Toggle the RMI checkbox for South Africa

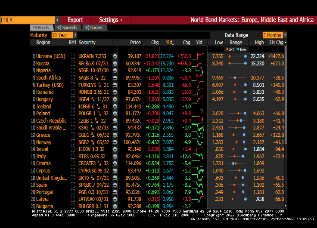tap(73, 78)
